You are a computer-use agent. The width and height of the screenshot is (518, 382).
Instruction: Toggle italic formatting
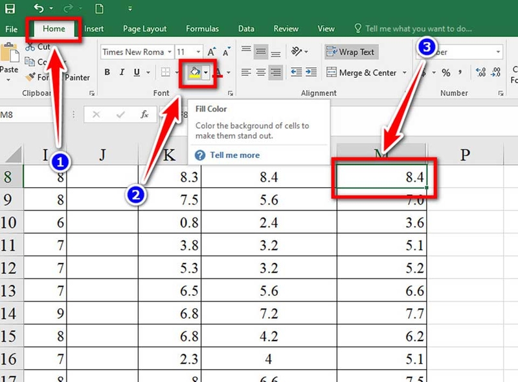tap(121, 73)
